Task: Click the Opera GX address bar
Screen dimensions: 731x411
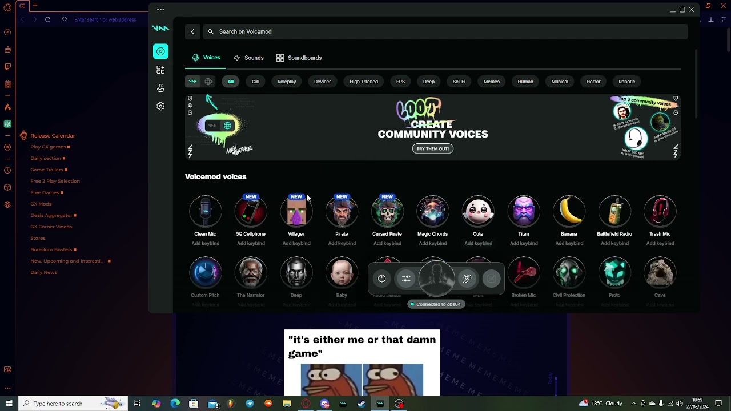Action: (105, 19)
